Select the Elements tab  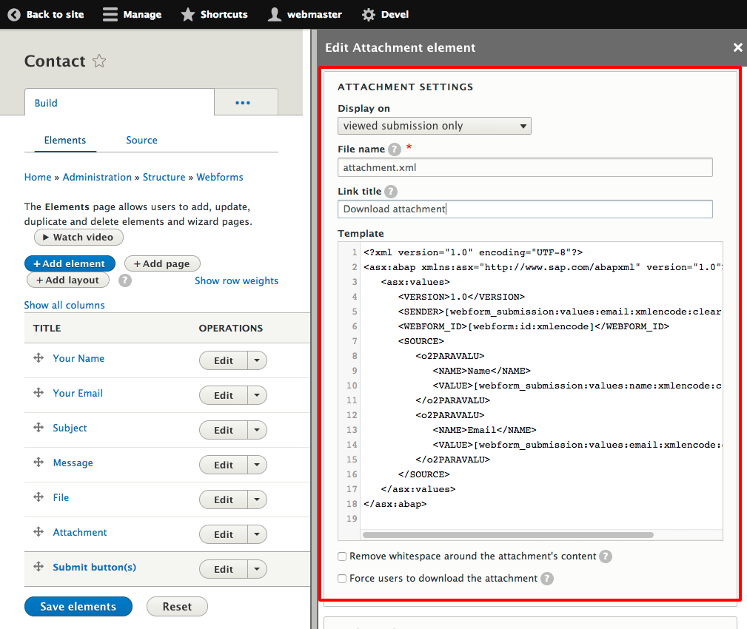(65, 140)
